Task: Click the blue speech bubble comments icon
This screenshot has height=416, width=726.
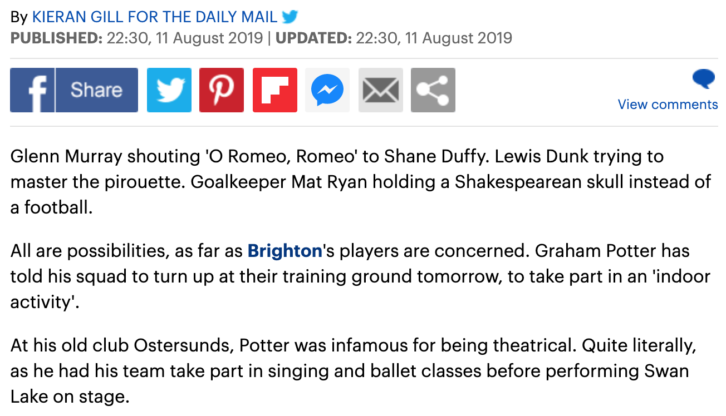Action: [x=704, y=79]
